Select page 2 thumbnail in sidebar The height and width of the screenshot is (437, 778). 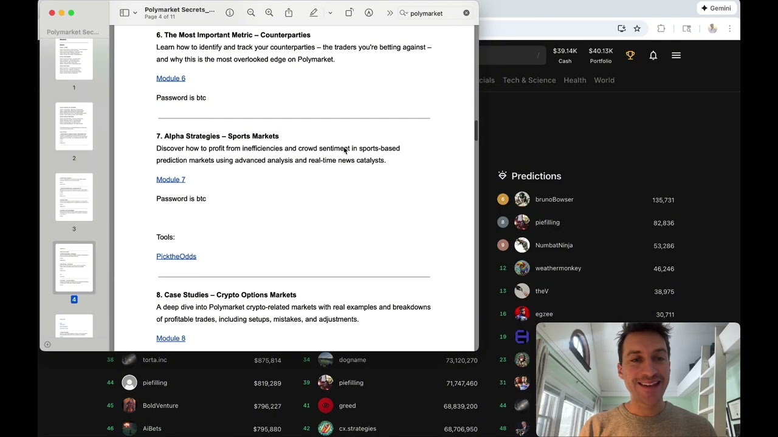[74, 126]
